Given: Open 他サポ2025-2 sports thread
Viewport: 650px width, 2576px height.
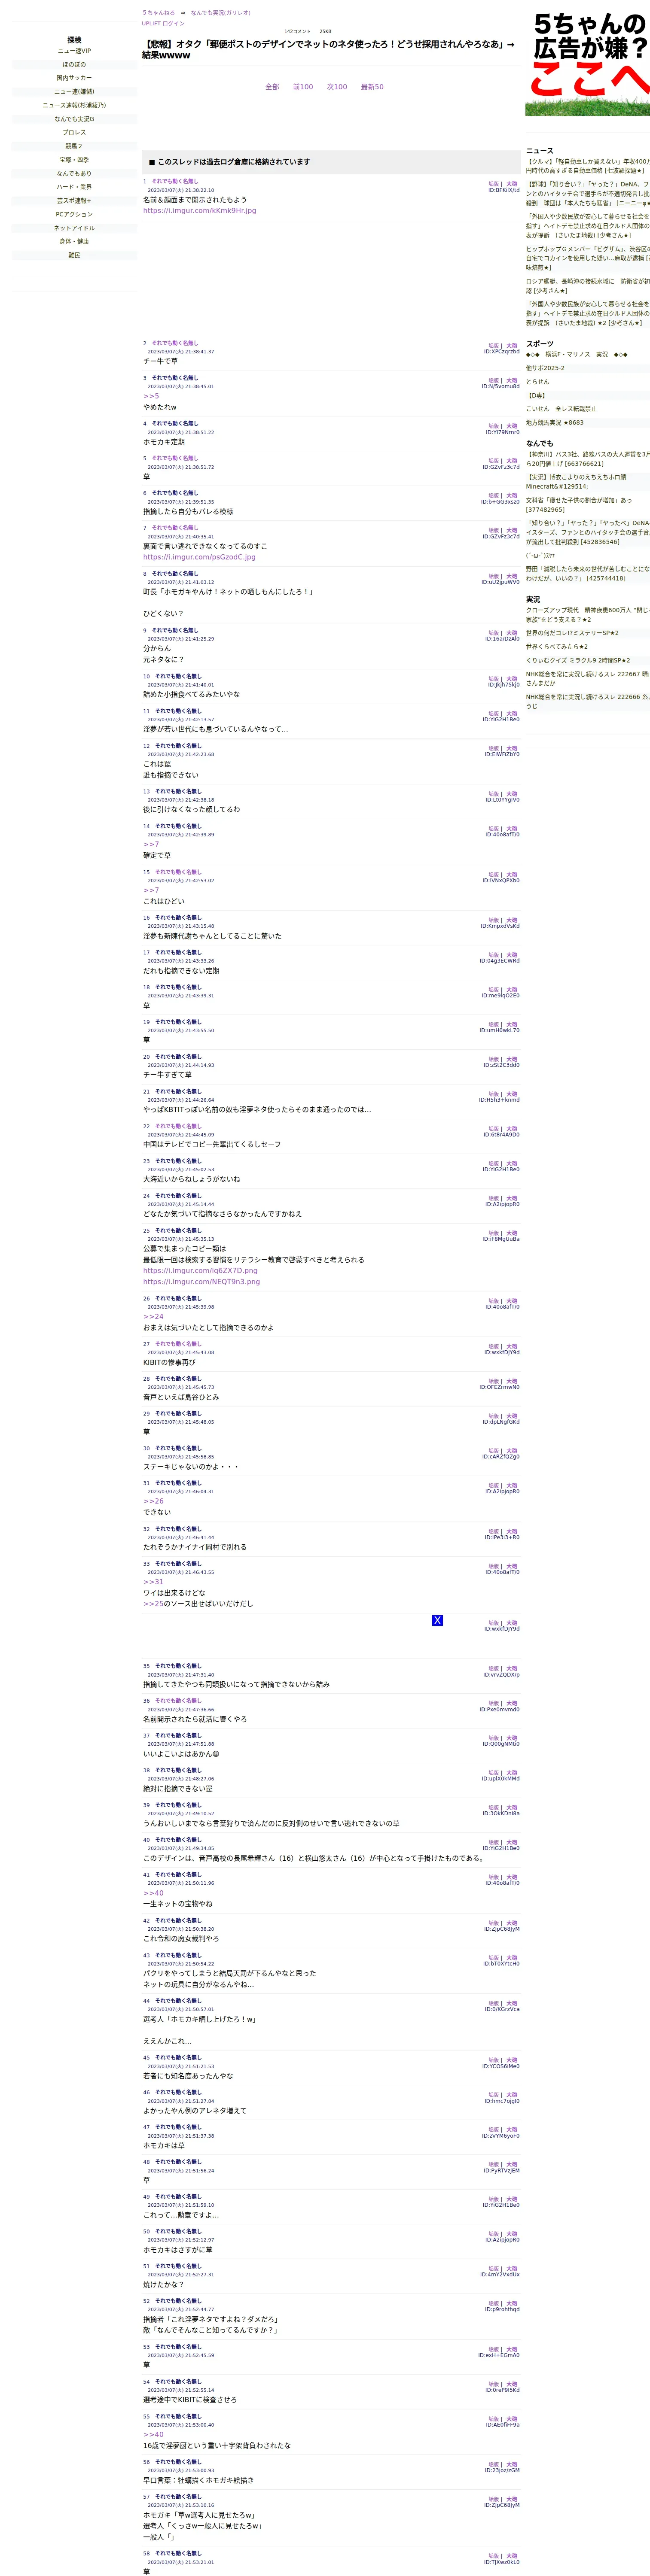Looking at the screenshot, I should point(545,368).
